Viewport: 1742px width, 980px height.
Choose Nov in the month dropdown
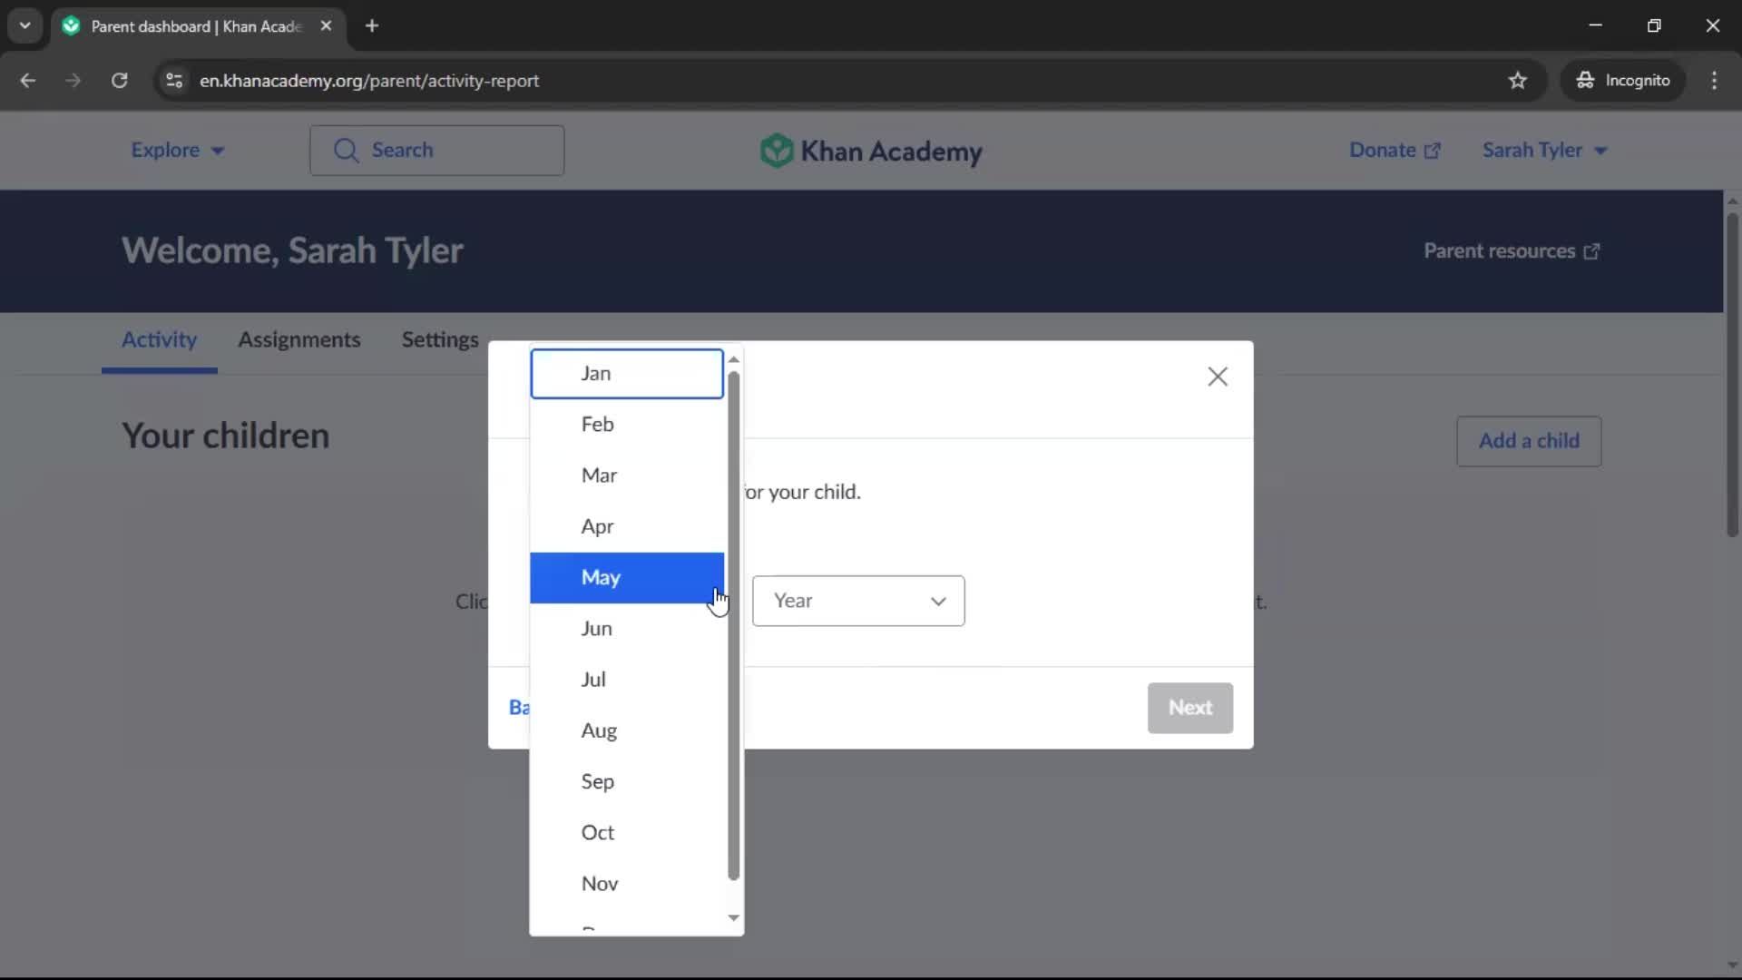pyautogui.click(x=627, y=883)
